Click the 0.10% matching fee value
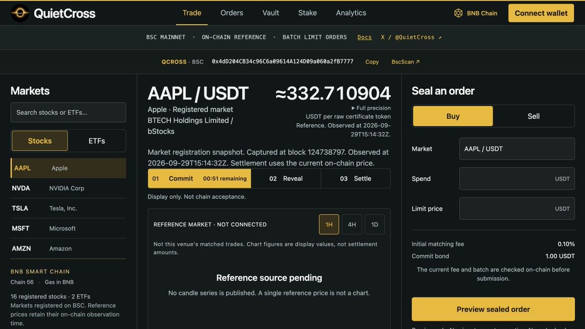585x329 pixels. pos(566,244)
